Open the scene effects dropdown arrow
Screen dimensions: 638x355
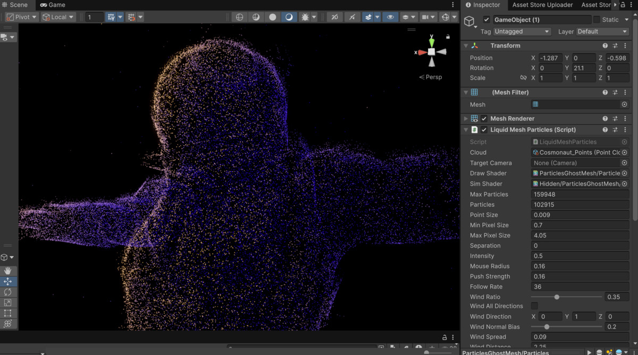click(x=377, y=17)
